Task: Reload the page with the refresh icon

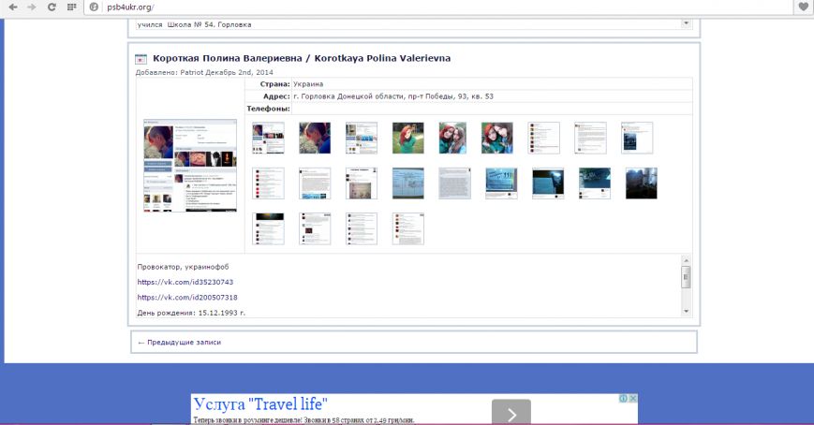Action: pyautogui.click(x=52, y=7)
